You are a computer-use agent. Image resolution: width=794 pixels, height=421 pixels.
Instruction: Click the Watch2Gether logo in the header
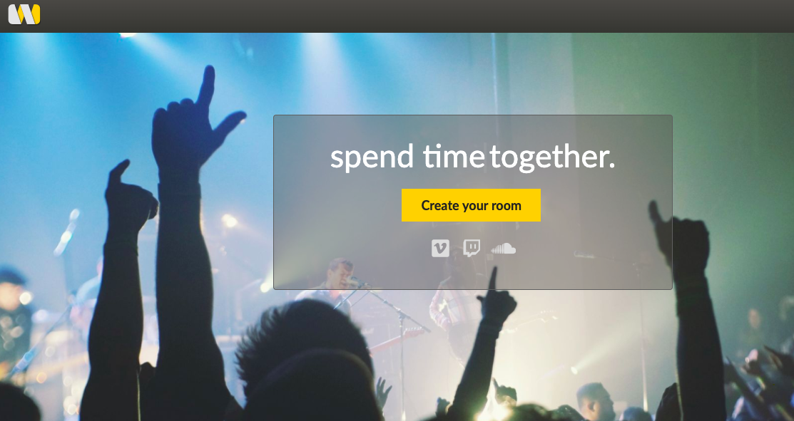pyautogui.click(x=24, y=14)
